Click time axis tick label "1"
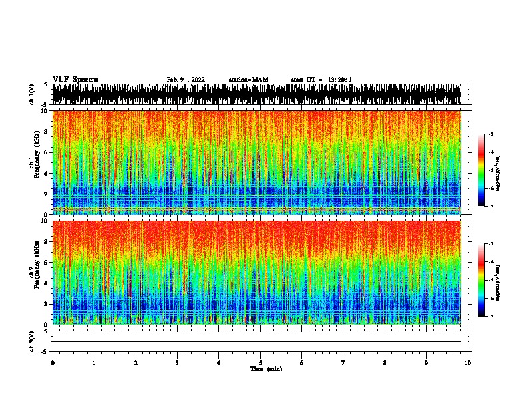 (x=94, y=363)
